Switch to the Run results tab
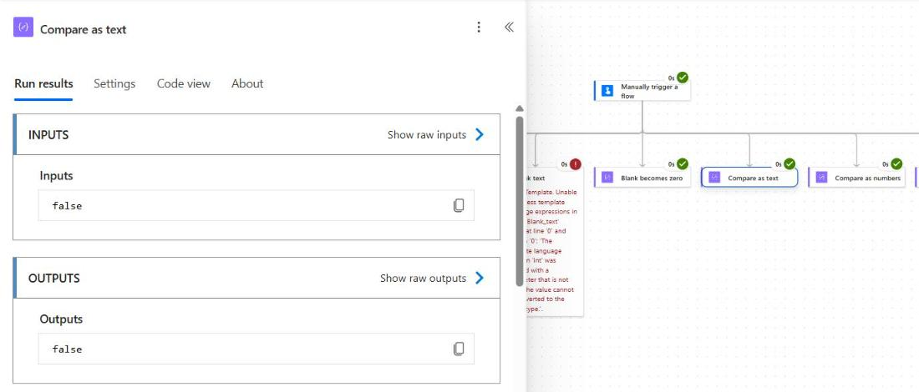919x392 pixels. click(x=44, y=83)
